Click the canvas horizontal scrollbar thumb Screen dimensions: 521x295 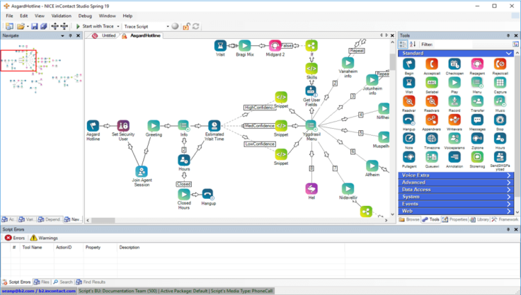(x=104, y=221)
